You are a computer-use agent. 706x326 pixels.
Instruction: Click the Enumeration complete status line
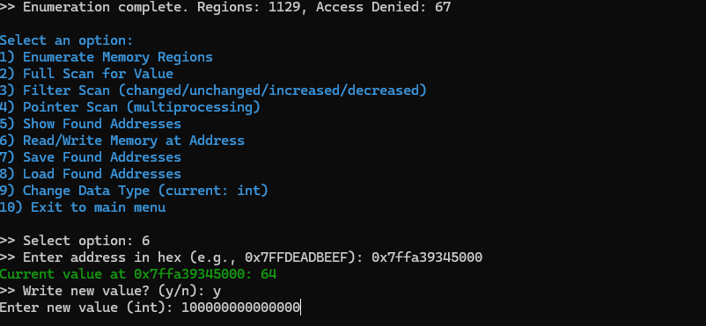pyautogui.click(x=225, y=7)
